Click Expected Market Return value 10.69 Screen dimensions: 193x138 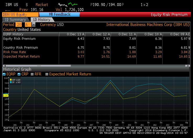(x=132, y=56)
